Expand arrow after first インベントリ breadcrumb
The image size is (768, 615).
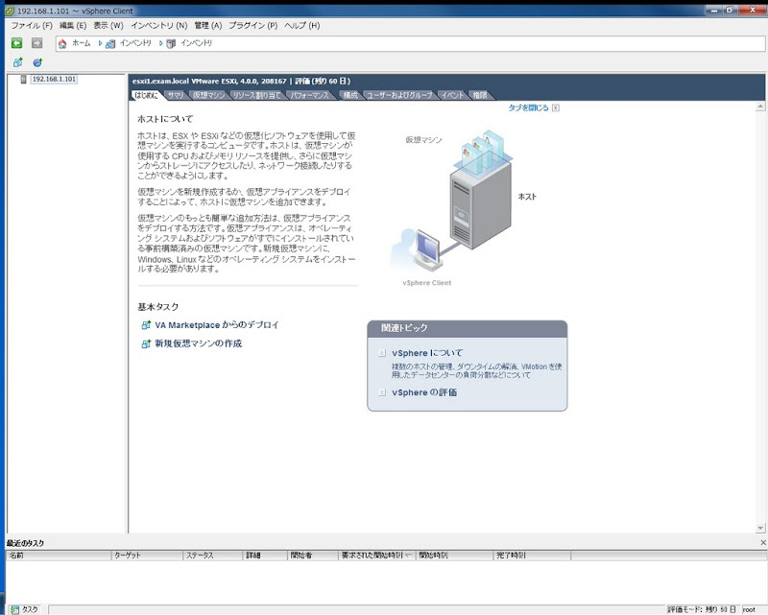(x=160, y=43)
